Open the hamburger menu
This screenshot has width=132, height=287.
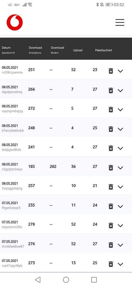click(120, 22)
